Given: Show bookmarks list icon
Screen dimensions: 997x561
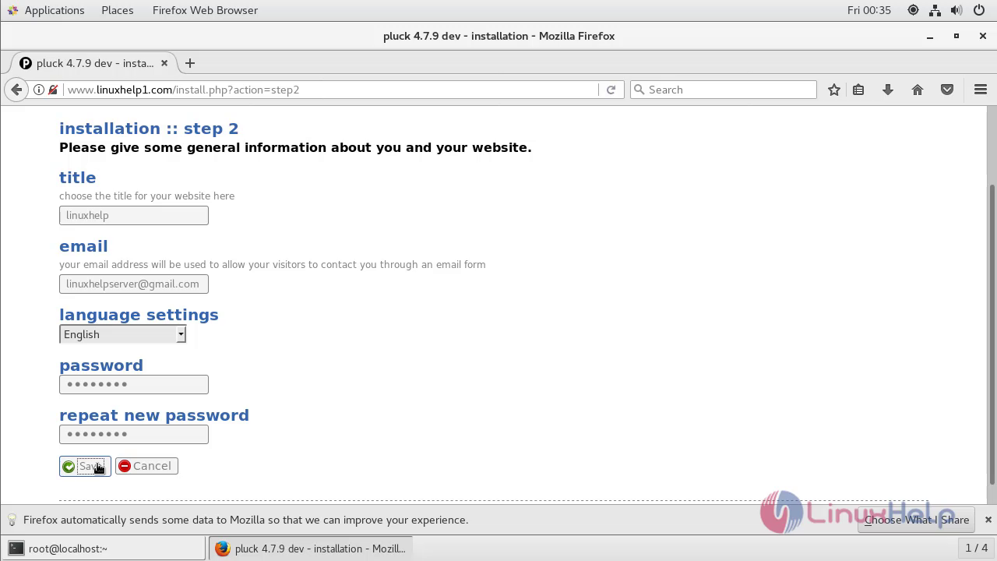Looking at the screenshot, I should [858, 90].
